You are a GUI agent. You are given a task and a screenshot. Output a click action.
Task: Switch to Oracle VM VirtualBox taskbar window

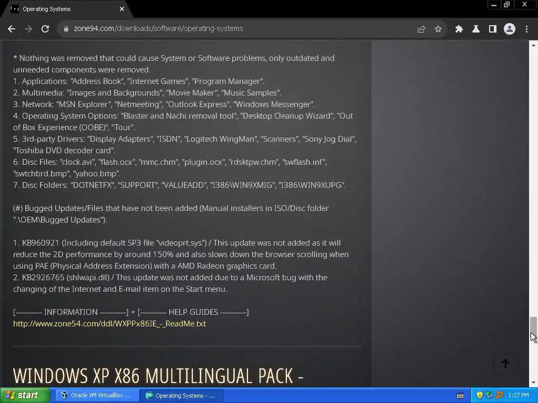97,396
